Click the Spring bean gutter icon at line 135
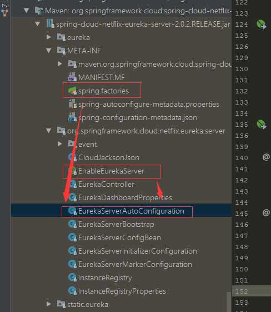 pyautogui.click(x=261, y=124)
